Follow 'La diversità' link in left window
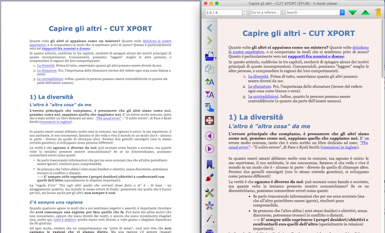 tap(46, 66)
